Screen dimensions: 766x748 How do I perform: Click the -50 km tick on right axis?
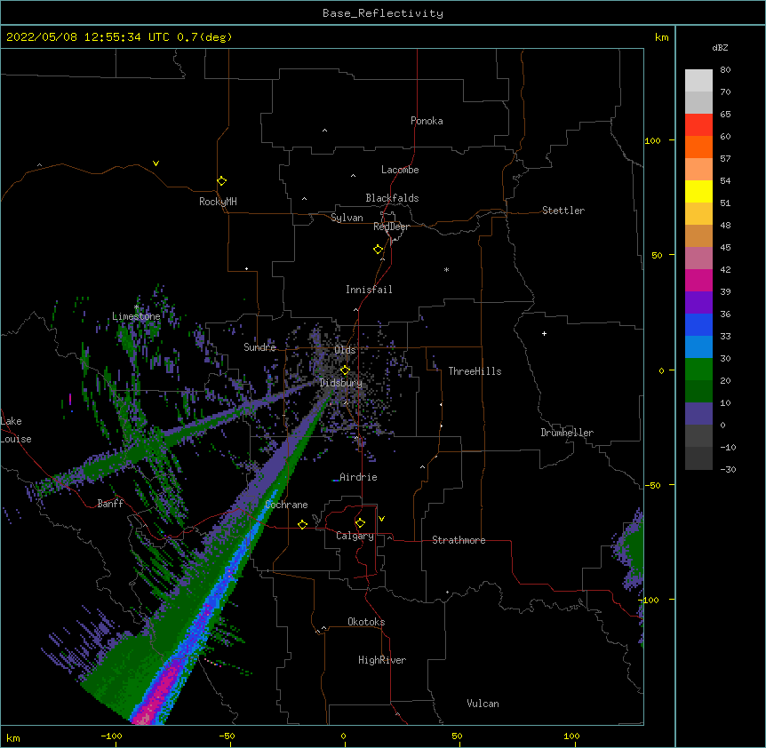652,485
